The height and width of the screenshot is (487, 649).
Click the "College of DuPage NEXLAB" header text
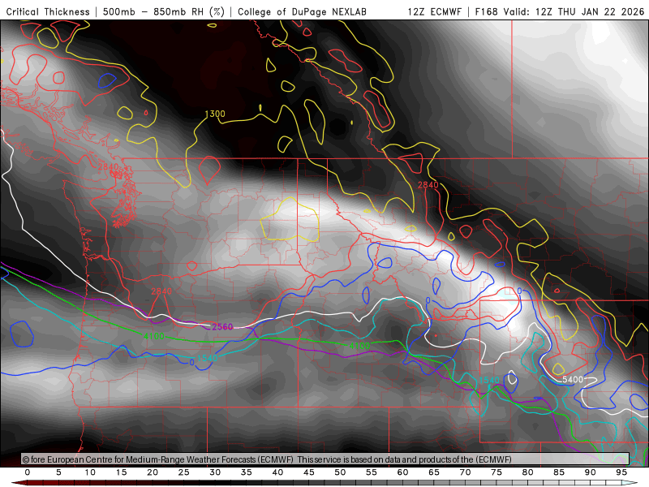tap(302, 12)
